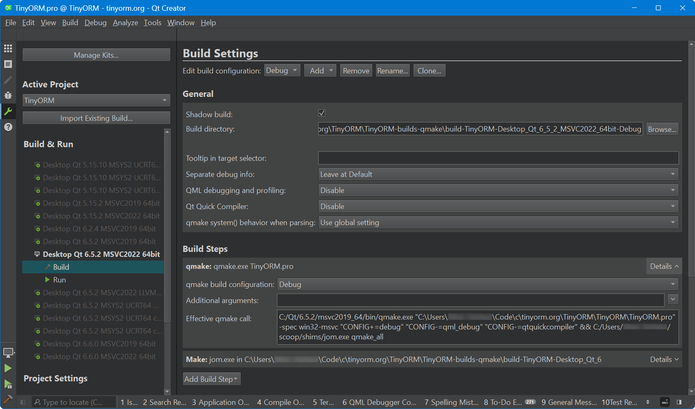The height and width of the screenshot is (409, 695).
Task: Open Qt Quick Compiler dropdown
Action: (x=498, y=207)
